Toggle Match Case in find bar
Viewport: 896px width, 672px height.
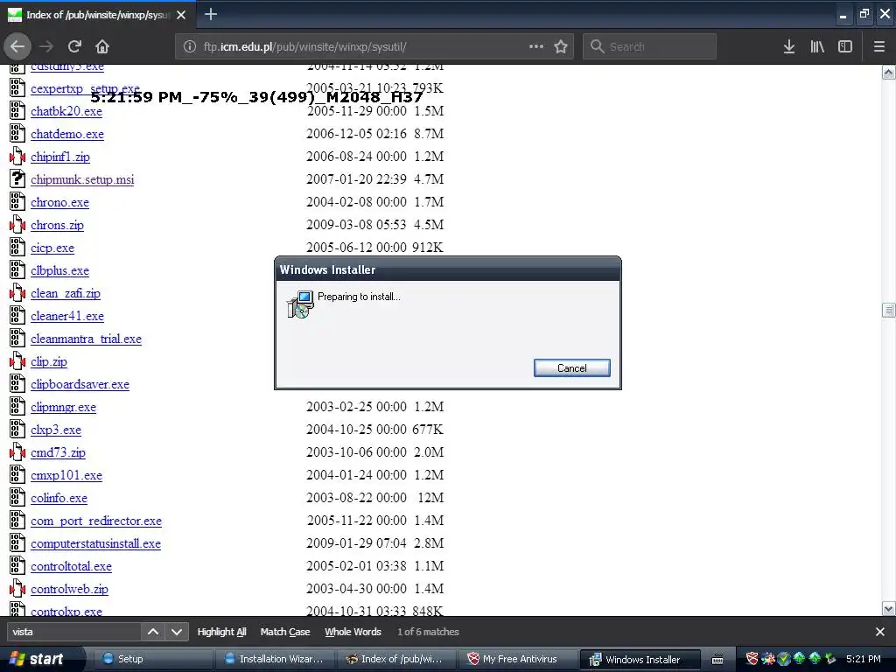tap(285, 632)
